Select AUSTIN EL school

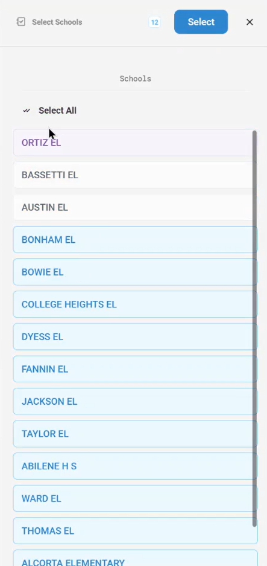pyautogui.click(x=135, y=207)
